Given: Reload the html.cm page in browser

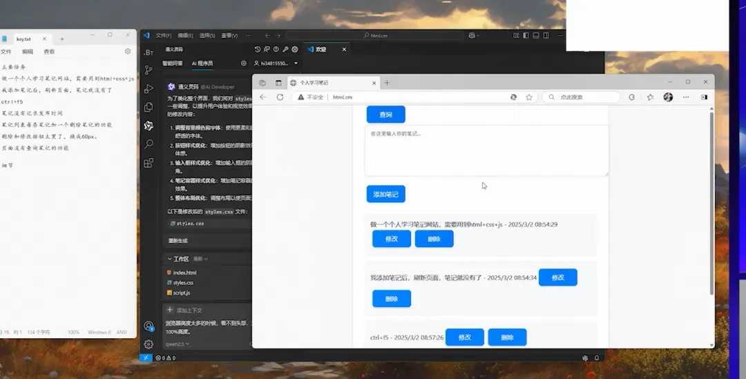Looking at the screenshot, I should coord(280,97).
